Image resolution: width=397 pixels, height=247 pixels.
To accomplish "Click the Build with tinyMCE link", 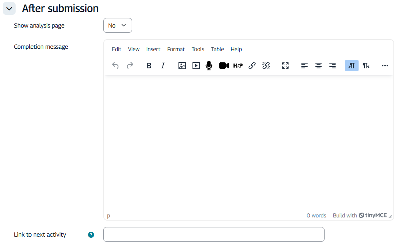I will click(360, 215).
